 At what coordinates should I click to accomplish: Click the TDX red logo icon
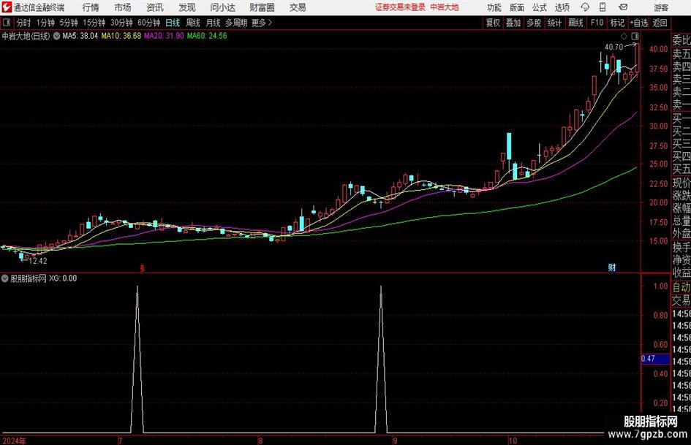(x=7, y=7)
